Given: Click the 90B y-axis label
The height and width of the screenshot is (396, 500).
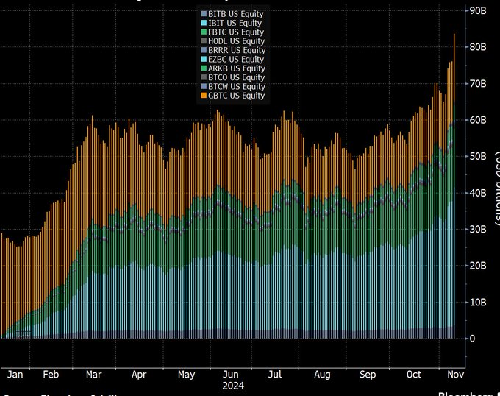Looking at the screenshot, I should click(478, 11).
